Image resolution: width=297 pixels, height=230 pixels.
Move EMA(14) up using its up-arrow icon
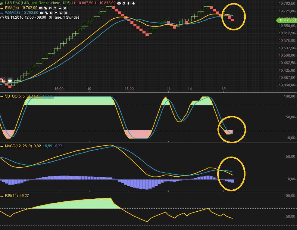pos(55,8)
